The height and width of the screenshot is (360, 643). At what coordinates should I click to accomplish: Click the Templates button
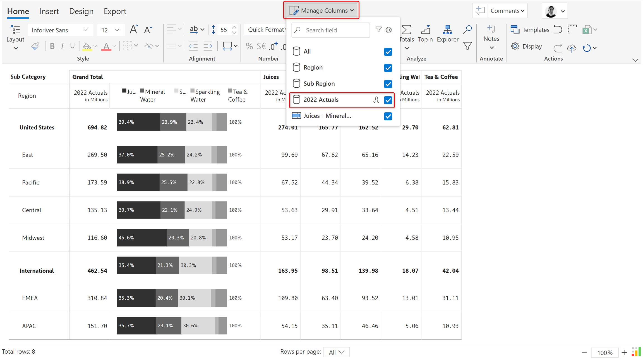[530, 30]
